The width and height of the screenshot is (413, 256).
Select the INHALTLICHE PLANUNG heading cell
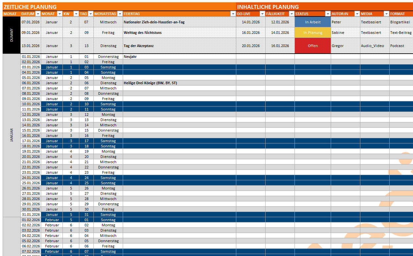pyautogui.click(x=324, y=7)
